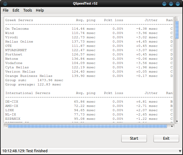Select the "On Telecoms" row name
183x155 pixels.
(x=17, y=29)
